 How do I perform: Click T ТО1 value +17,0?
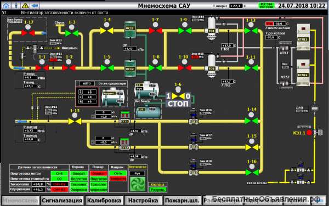point(228,45)
